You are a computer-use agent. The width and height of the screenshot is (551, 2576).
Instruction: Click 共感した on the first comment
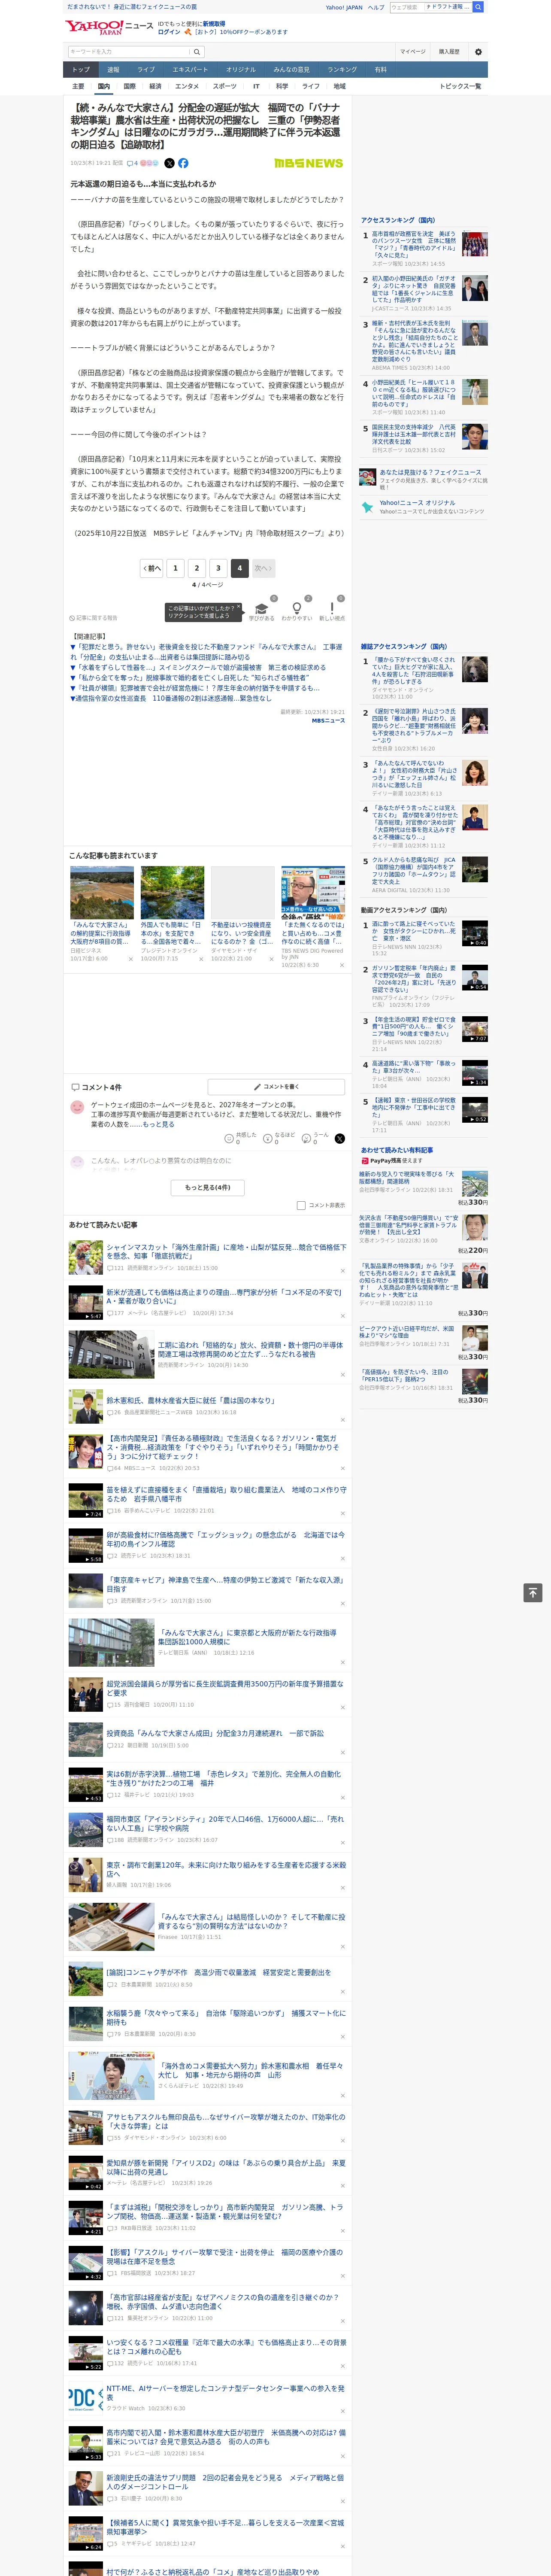point(241,1138)
